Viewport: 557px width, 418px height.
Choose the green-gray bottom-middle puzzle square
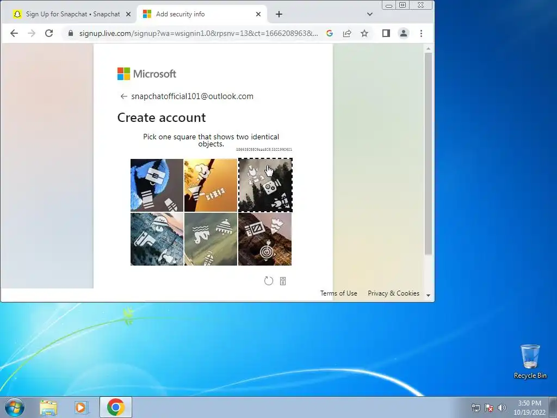[211, 239]
